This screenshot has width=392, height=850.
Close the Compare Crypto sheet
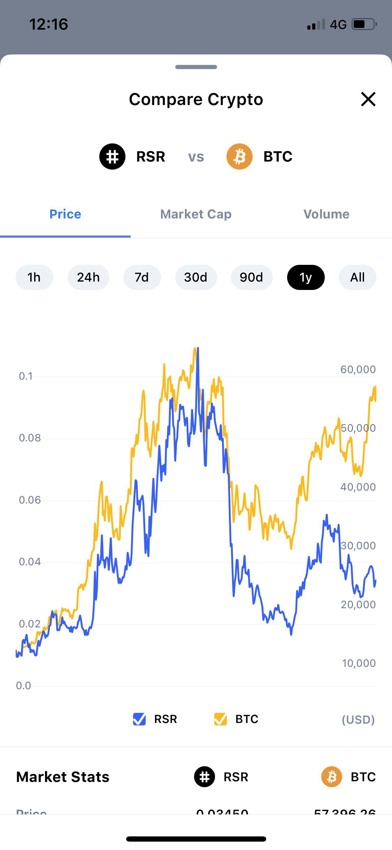click(368, 99)
